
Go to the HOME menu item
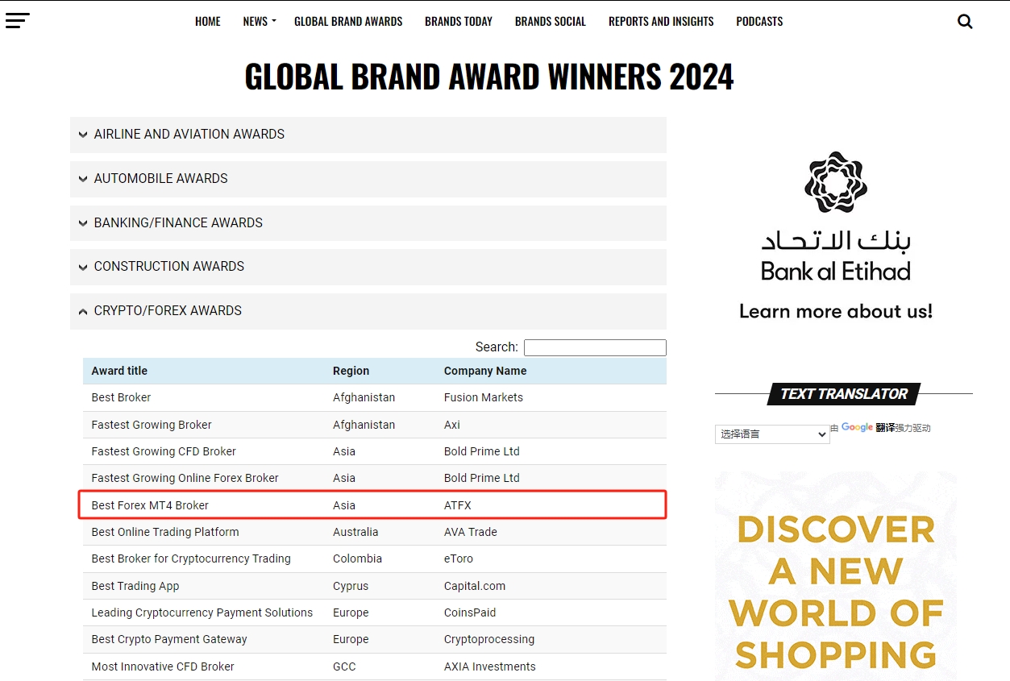click(208, 22)
